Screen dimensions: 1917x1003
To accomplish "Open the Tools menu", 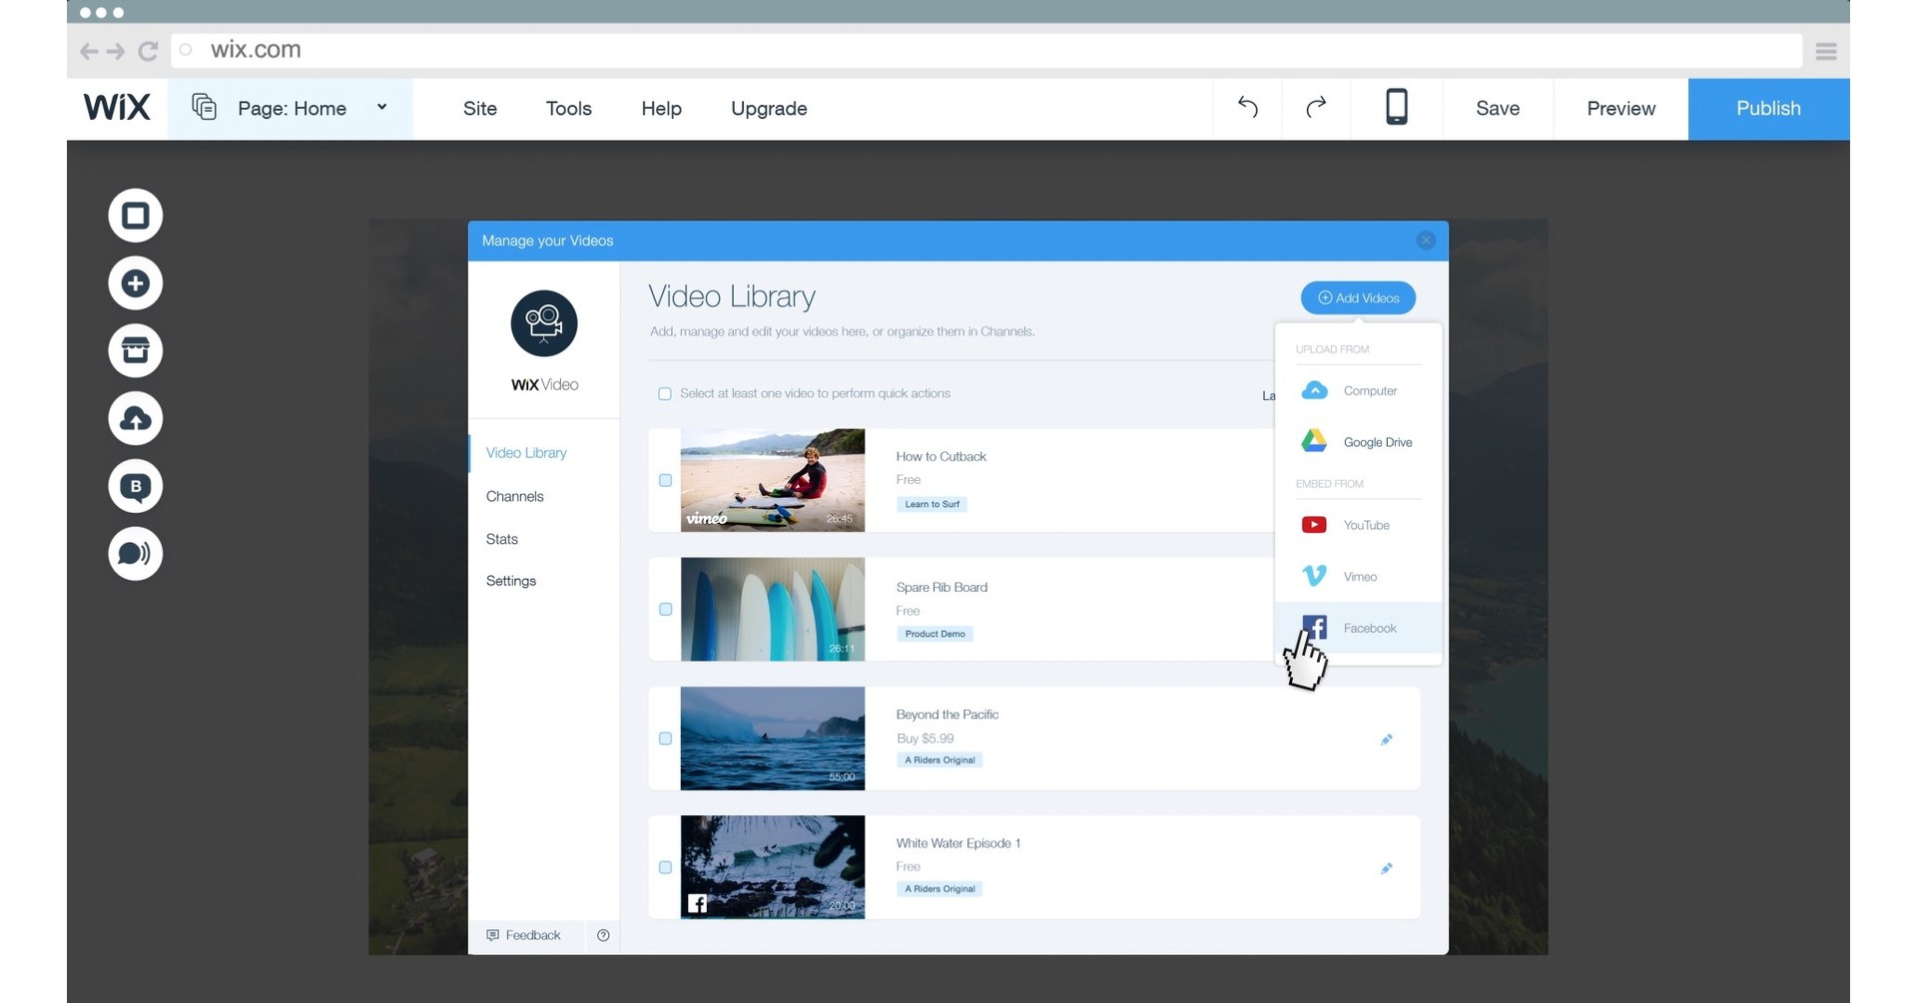I will click(x=568, y=109).
